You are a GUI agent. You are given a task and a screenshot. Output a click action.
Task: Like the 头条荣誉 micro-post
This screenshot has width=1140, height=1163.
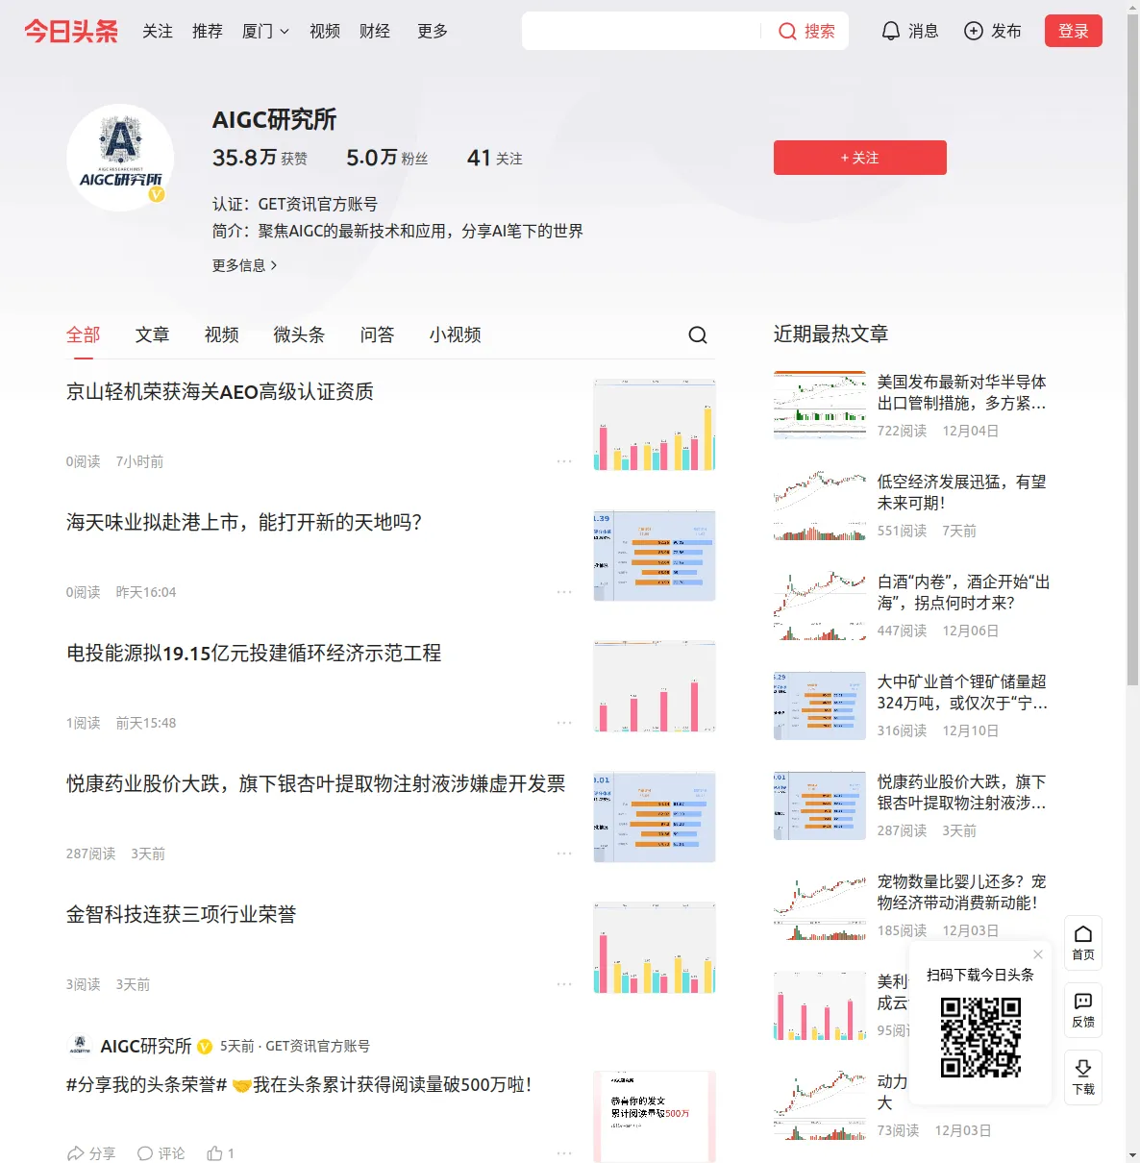[x=221, y=1153]
